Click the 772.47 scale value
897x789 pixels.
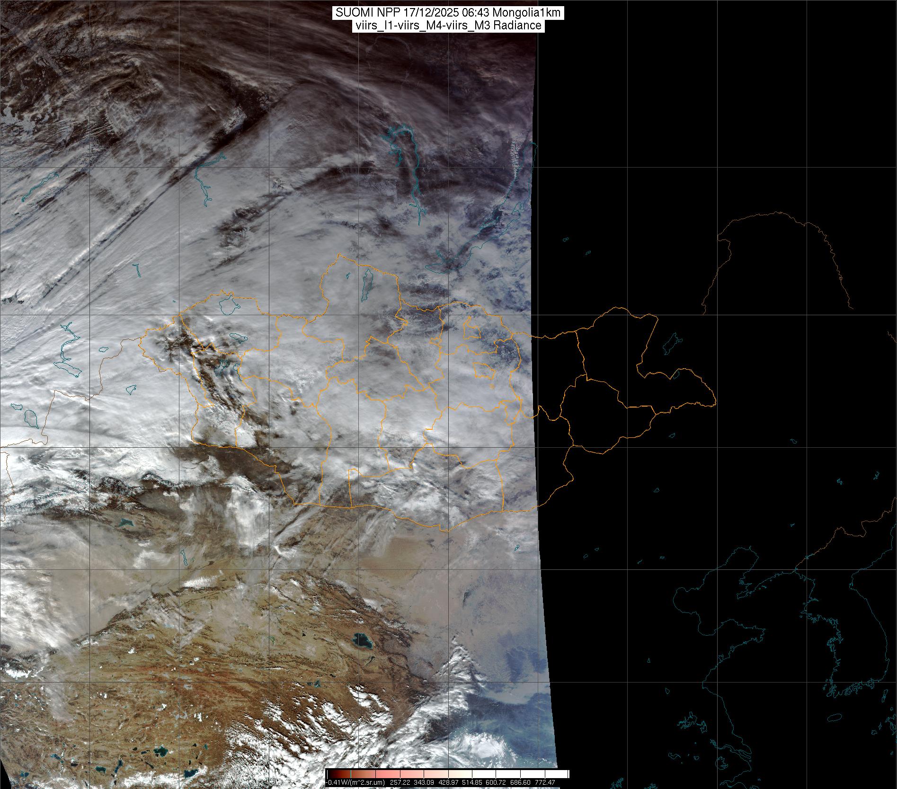(545, 782)
